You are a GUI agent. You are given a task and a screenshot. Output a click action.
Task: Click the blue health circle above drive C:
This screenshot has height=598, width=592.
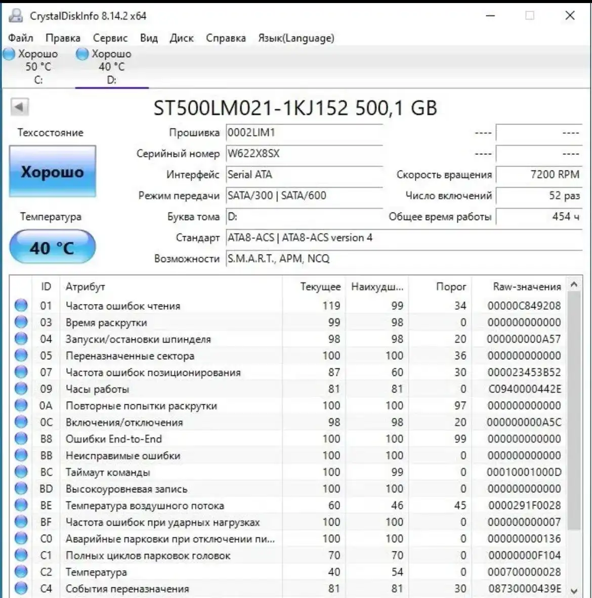pyautogui.click(x=8, y=54)
